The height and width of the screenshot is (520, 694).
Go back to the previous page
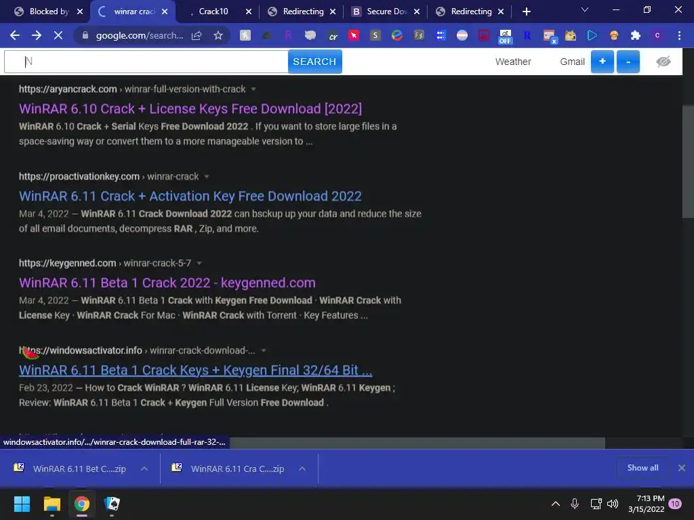click(x=15, y=35)
